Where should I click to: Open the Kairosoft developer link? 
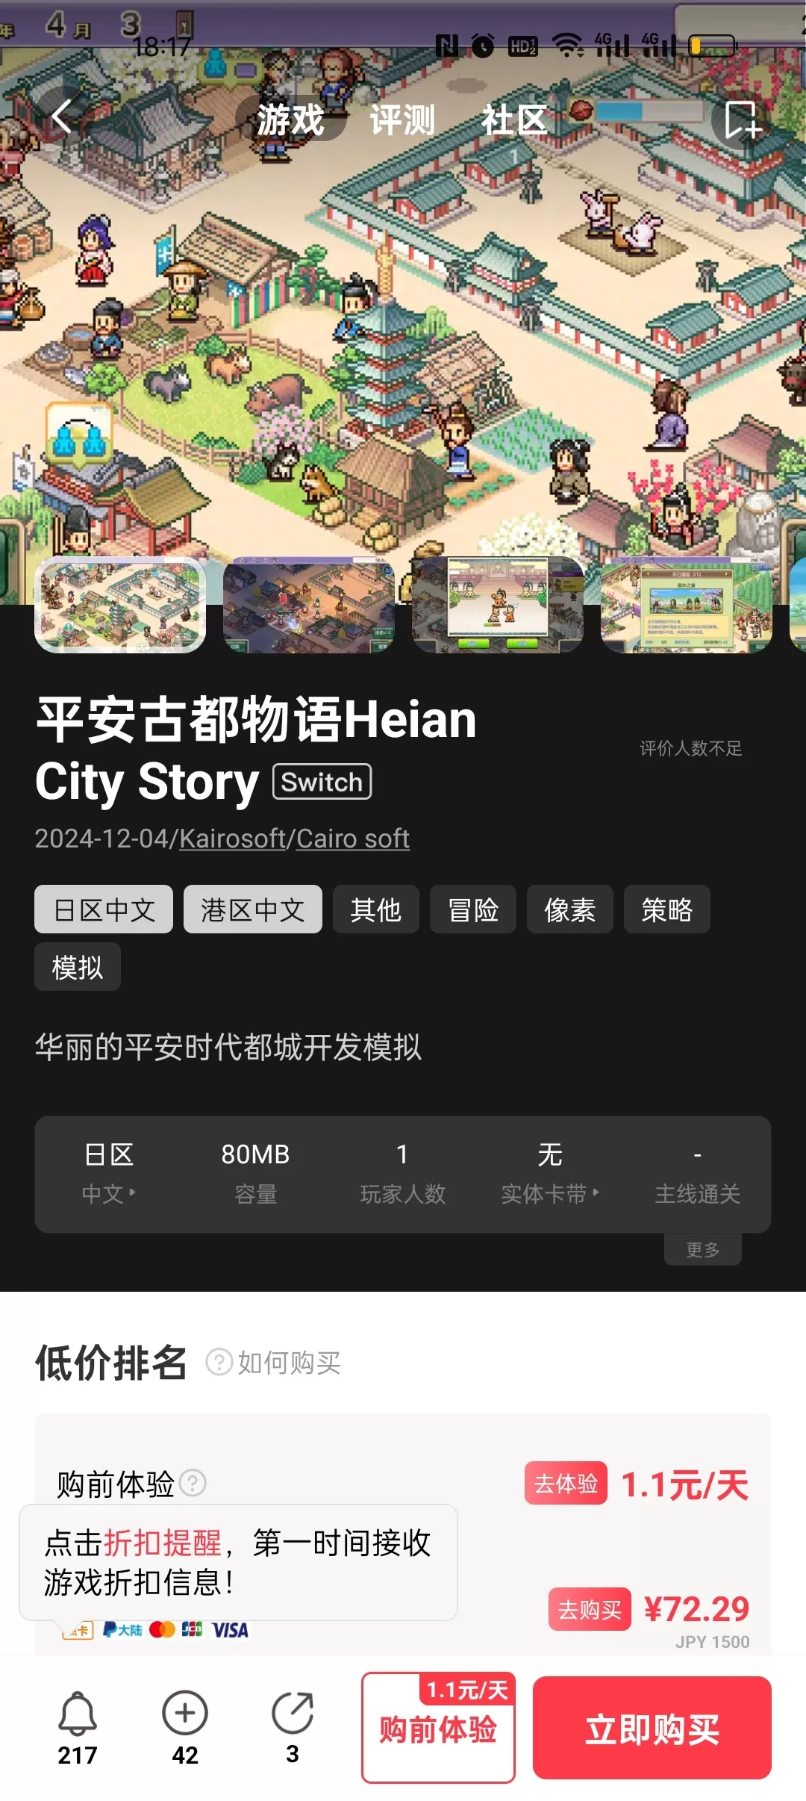point(233,839)
